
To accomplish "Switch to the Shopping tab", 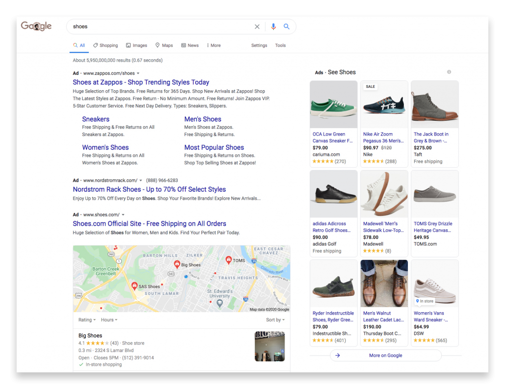I will [x=106, y=45].
